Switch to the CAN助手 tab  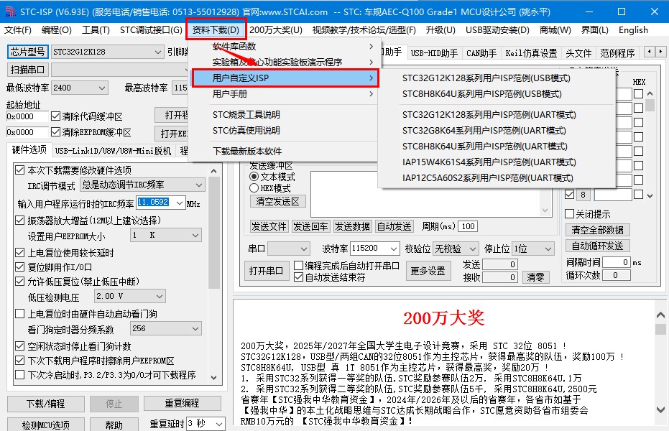pos(481,53)
